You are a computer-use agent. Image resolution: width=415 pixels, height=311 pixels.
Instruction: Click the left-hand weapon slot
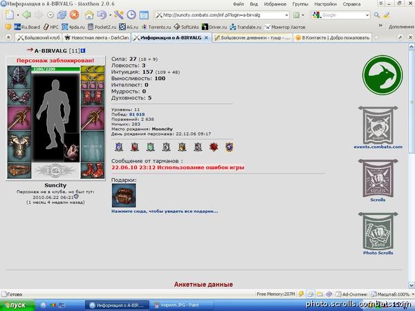click(x=19, y=118)
